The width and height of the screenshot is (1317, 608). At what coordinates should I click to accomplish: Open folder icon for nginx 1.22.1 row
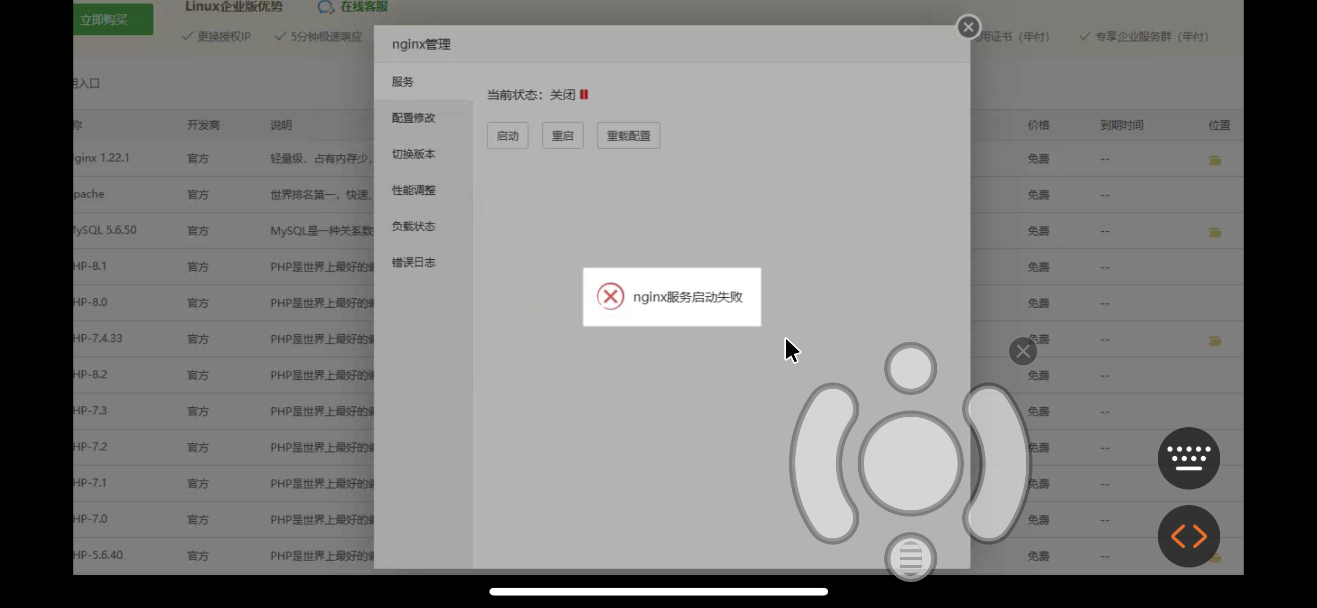[1215, 160]
